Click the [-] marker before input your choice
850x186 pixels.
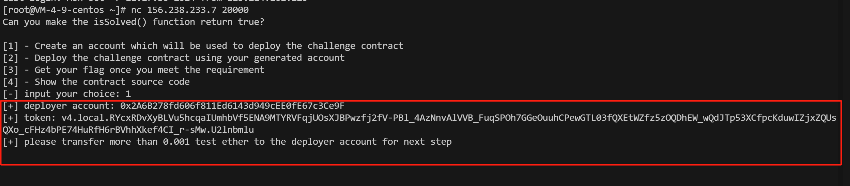pyautogui.click(x=11, y=94)
